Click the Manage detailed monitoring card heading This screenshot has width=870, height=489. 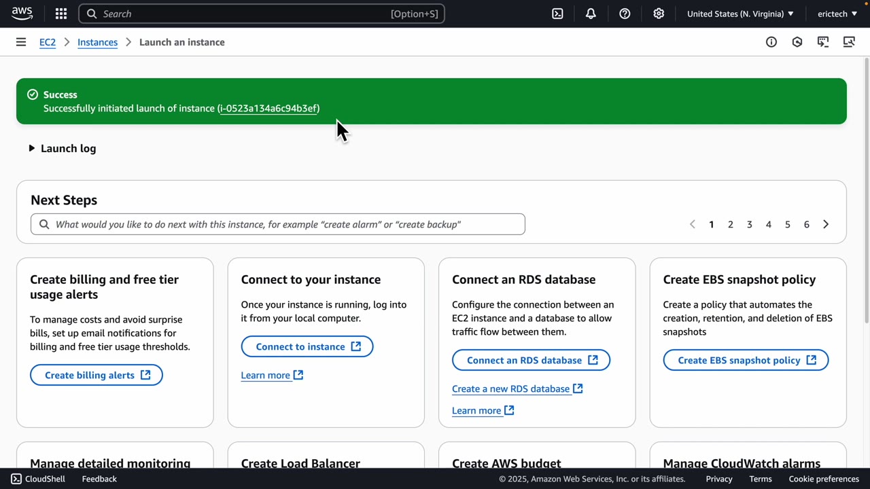click(x=110, y=463)
